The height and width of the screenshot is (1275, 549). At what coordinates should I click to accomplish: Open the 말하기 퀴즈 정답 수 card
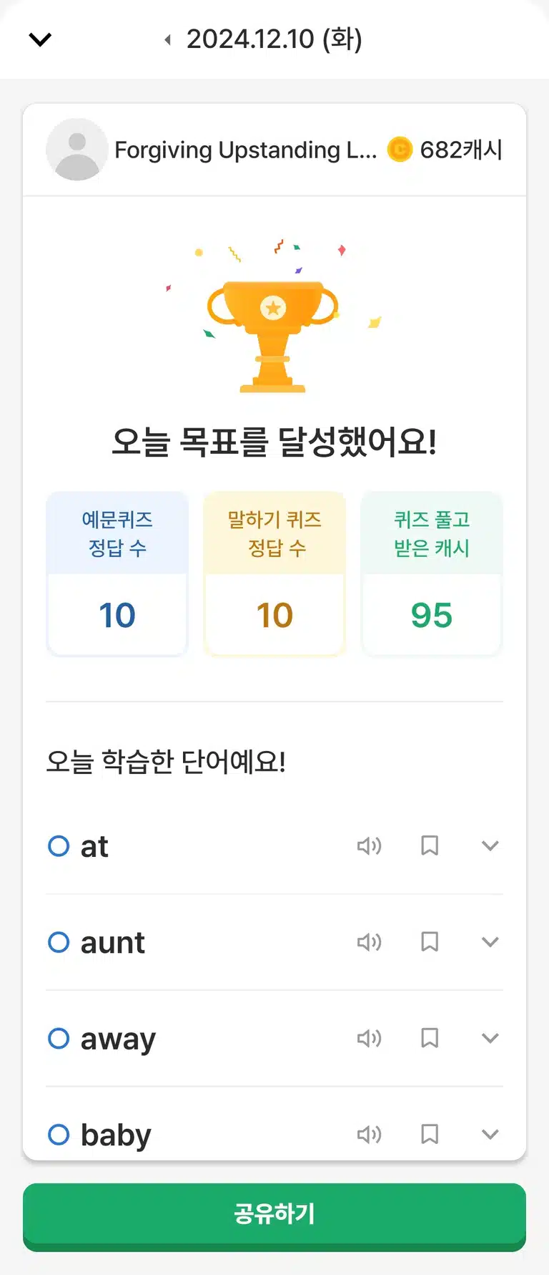[274, 573]
